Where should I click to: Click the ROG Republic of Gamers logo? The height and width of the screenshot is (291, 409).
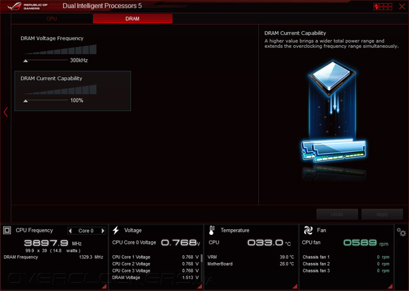tap(27, 6)
